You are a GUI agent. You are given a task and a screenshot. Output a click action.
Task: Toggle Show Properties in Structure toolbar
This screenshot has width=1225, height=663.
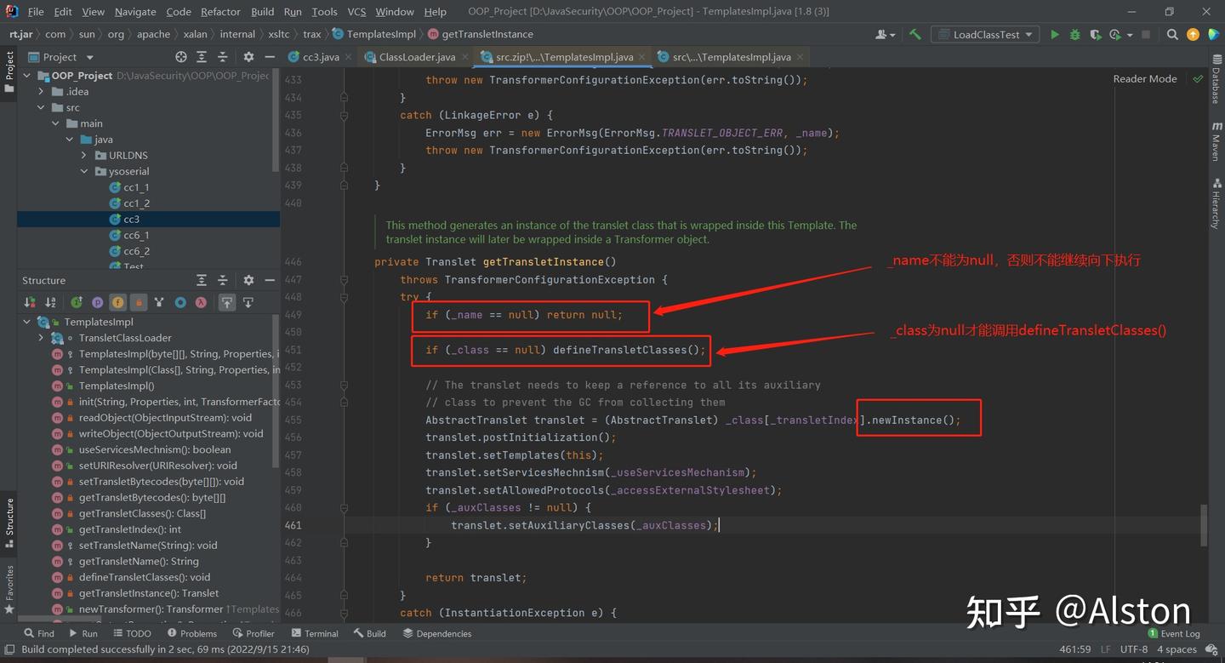pyautogui.click(x=97, y=302)
